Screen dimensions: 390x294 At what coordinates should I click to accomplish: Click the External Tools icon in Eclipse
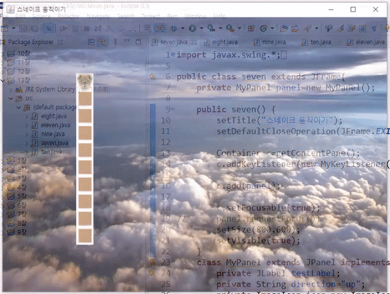point(230,29)
